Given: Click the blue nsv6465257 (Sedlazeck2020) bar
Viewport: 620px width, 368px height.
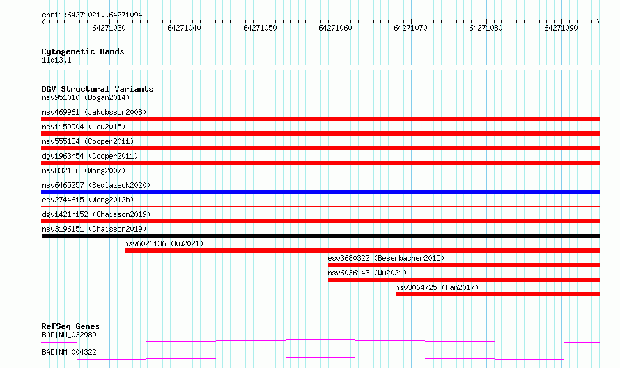Looking at the screenshot, I should pos(320,192).
